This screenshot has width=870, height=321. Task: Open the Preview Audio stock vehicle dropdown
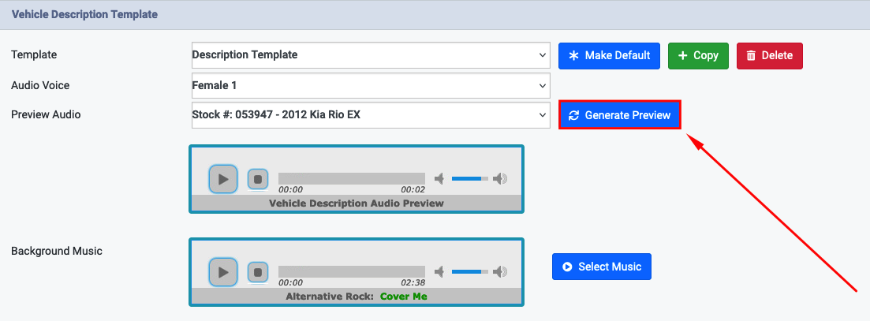[x=371, y=115]
